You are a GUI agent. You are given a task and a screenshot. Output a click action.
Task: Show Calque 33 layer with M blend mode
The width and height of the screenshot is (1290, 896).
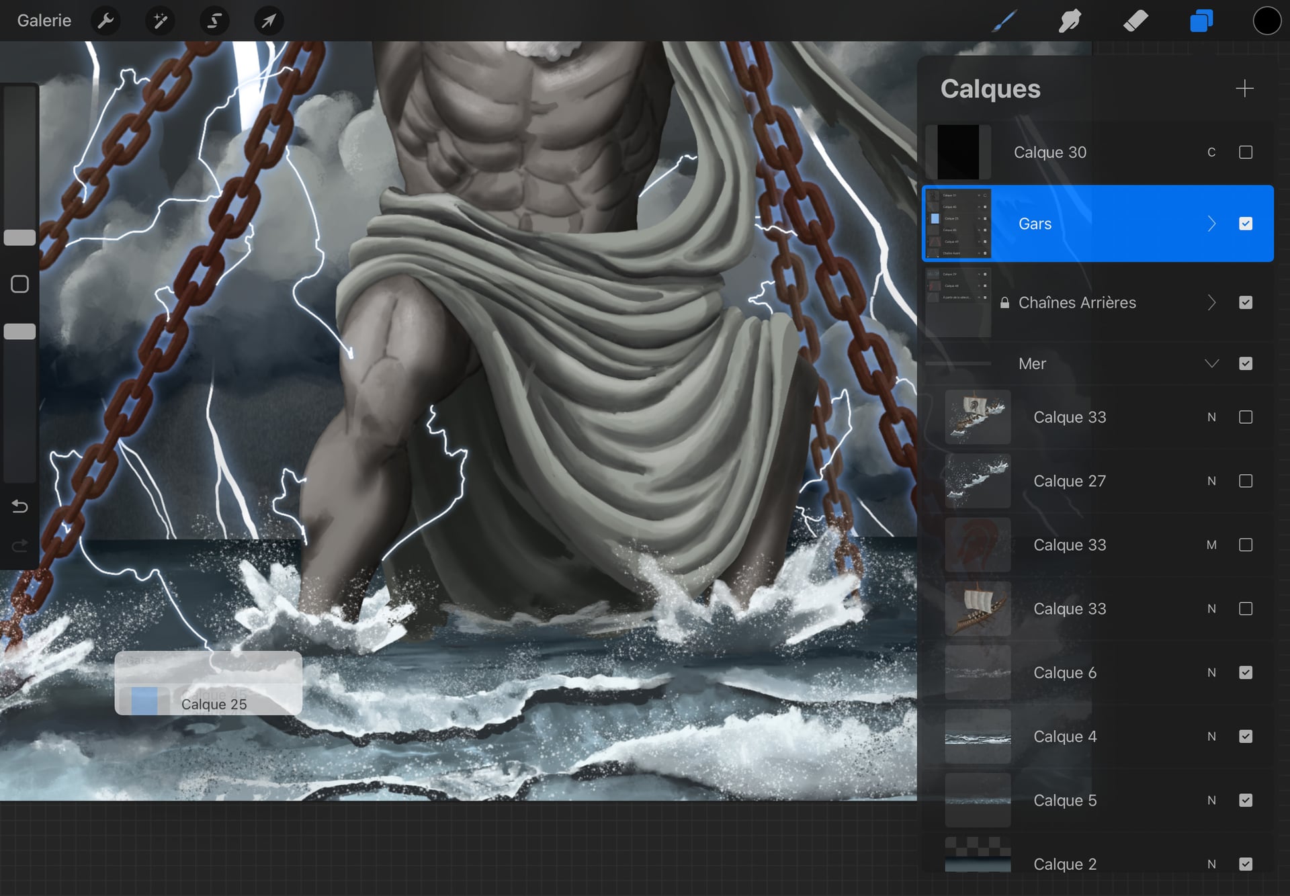1245,545
